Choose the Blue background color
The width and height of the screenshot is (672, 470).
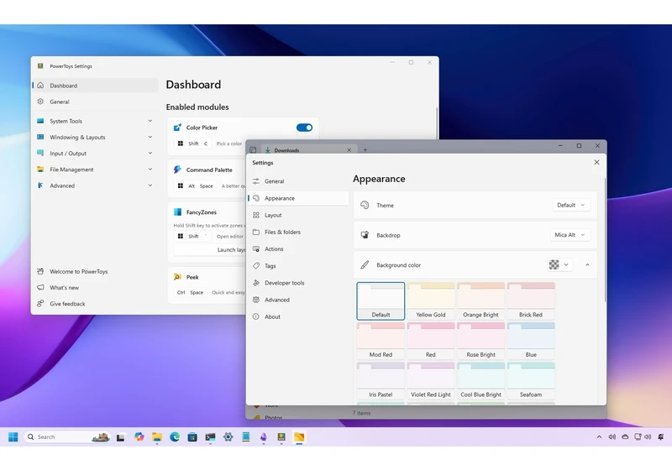(x=531, y=341)
